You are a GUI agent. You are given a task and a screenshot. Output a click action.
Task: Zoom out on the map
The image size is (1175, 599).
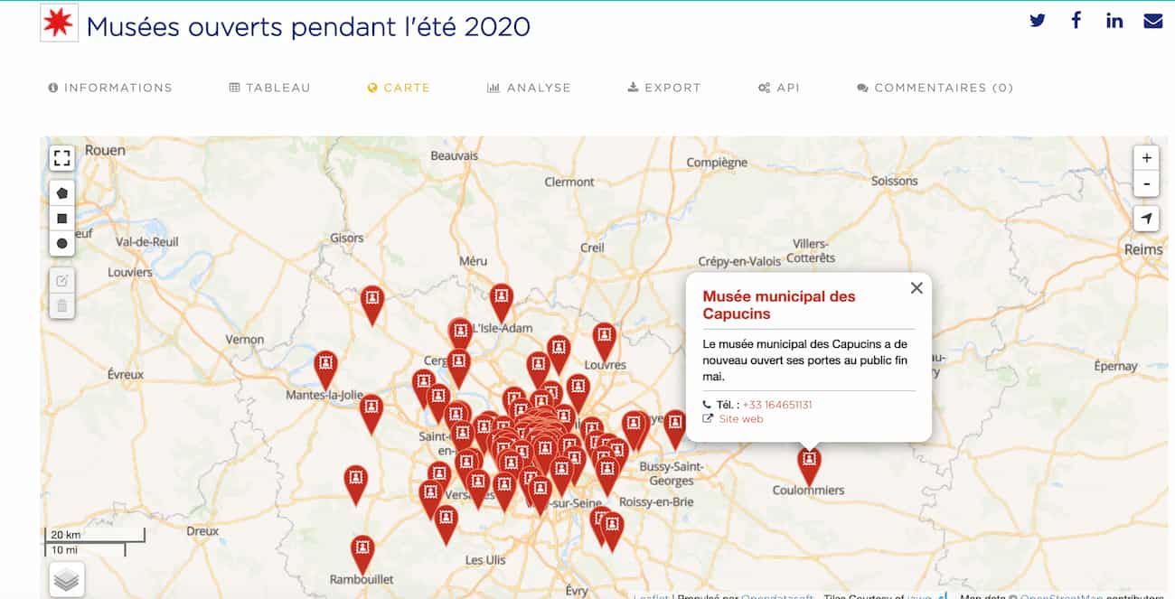pyautogui.click(x=1146, y=183)
